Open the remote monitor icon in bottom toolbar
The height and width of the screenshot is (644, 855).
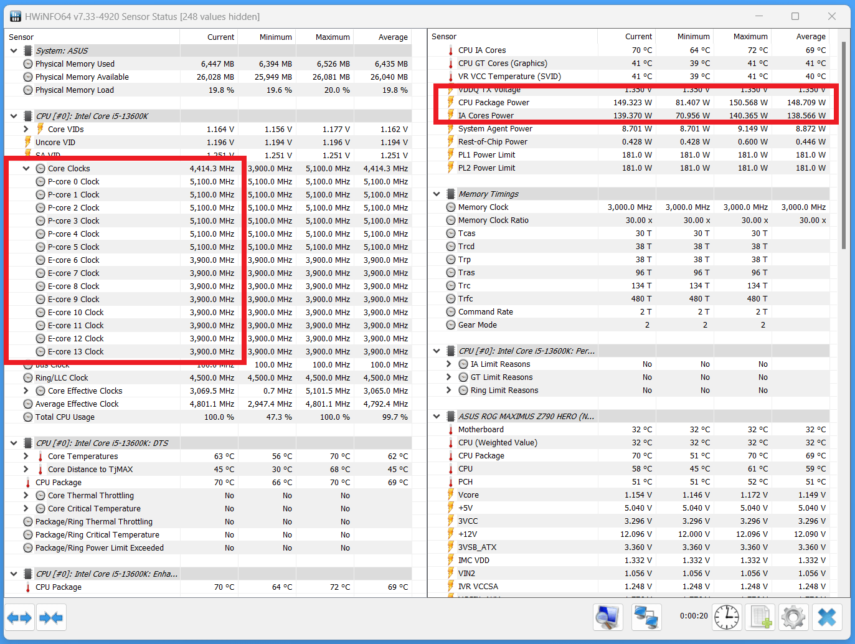pos(608,618)
